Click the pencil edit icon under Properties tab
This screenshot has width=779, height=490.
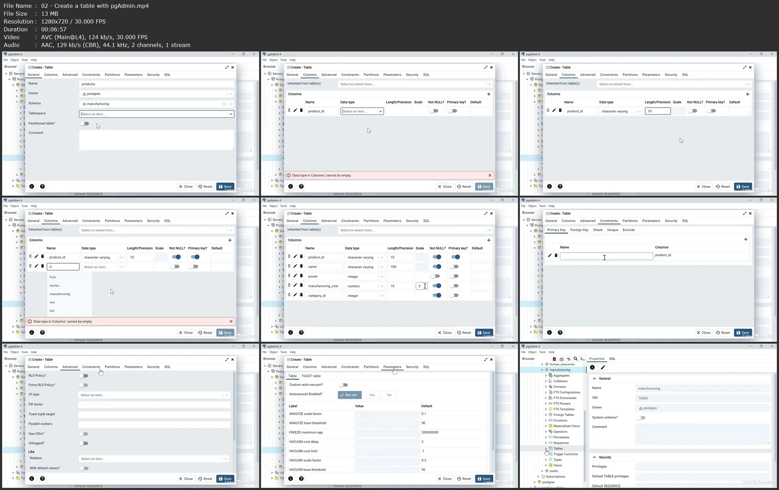(603, 367)
